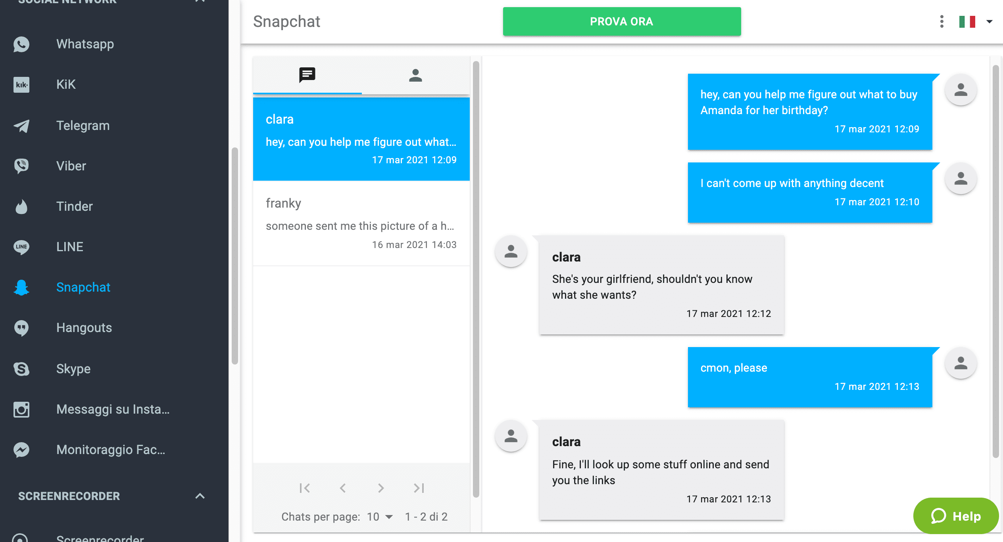Click the sidebar vertical scrollbar
The width and height of the screenshot is (1003, 542).
(x=235, y=256)
